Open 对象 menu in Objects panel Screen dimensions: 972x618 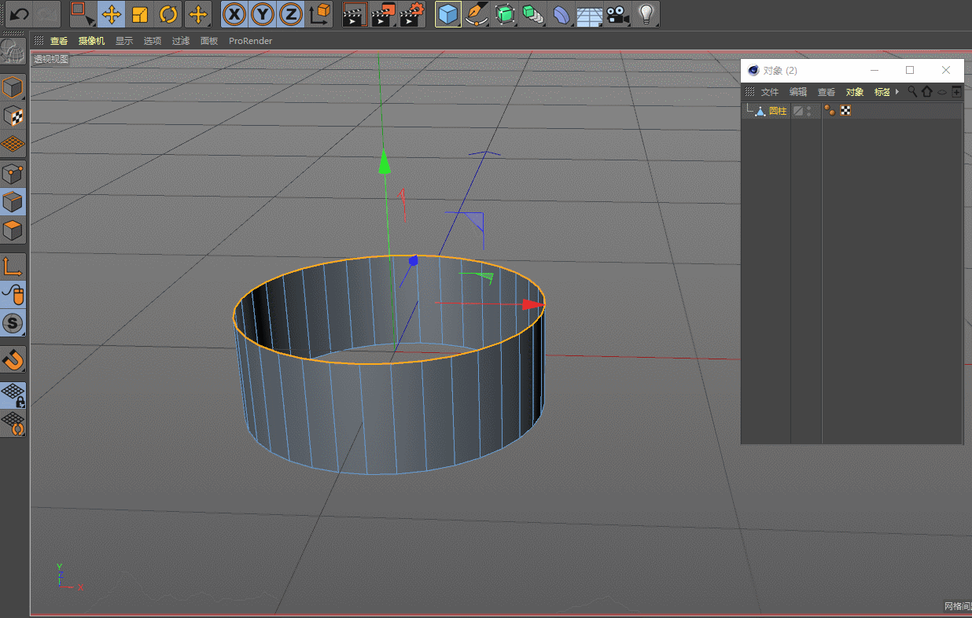855,92
